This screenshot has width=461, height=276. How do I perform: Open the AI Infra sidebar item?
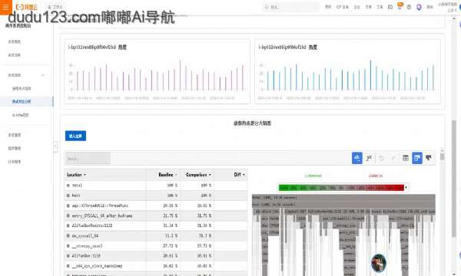point(21,115)
